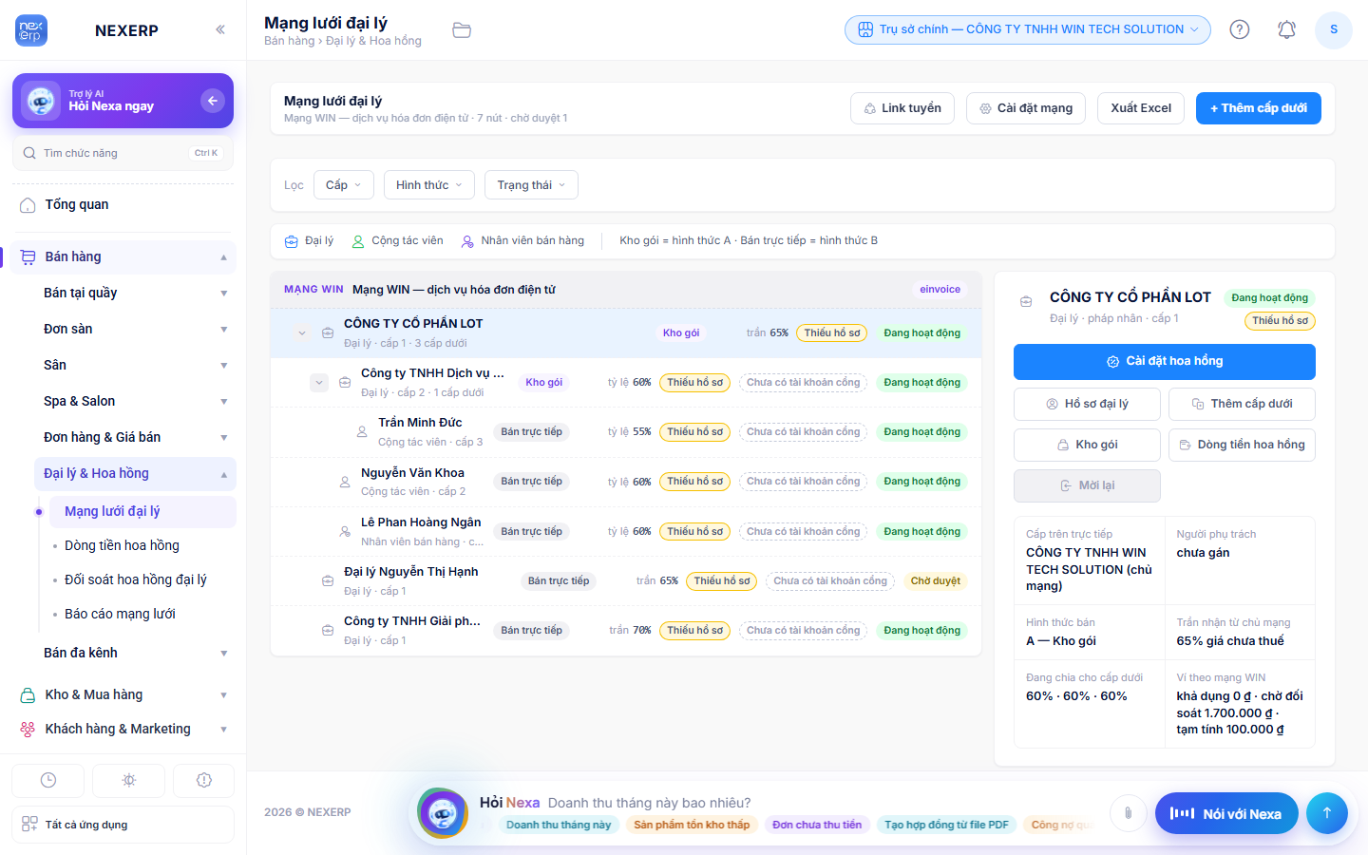
Task: Click the briefcase icon in detail panel header
Action: [1026, 301]
